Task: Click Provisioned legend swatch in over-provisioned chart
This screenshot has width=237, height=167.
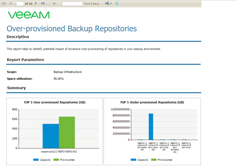Action: (x=56, y=160)
